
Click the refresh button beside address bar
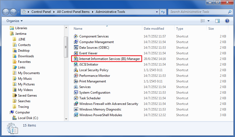[163, 12]
